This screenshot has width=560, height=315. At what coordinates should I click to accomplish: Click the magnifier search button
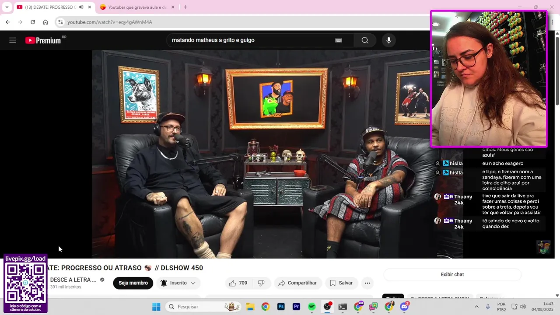click(x=365, y=40)
